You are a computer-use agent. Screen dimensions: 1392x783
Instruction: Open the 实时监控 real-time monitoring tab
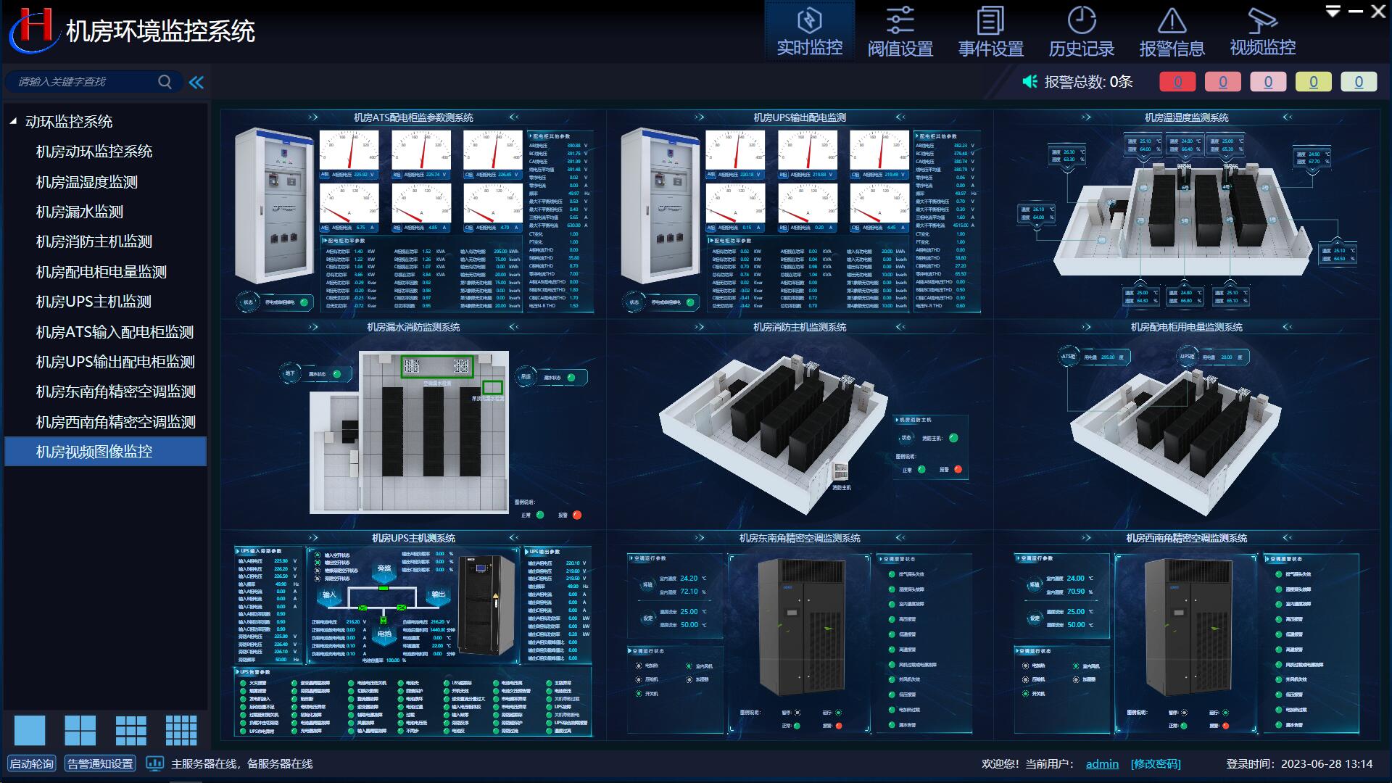click(x=809, y=31)
